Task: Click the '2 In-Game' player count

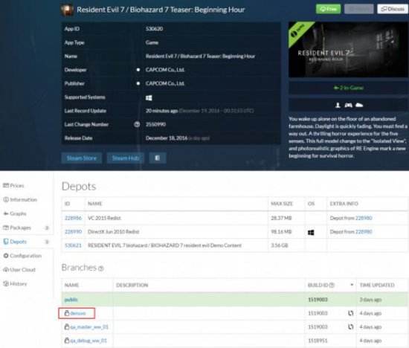Action: click(x=349, y=88)
